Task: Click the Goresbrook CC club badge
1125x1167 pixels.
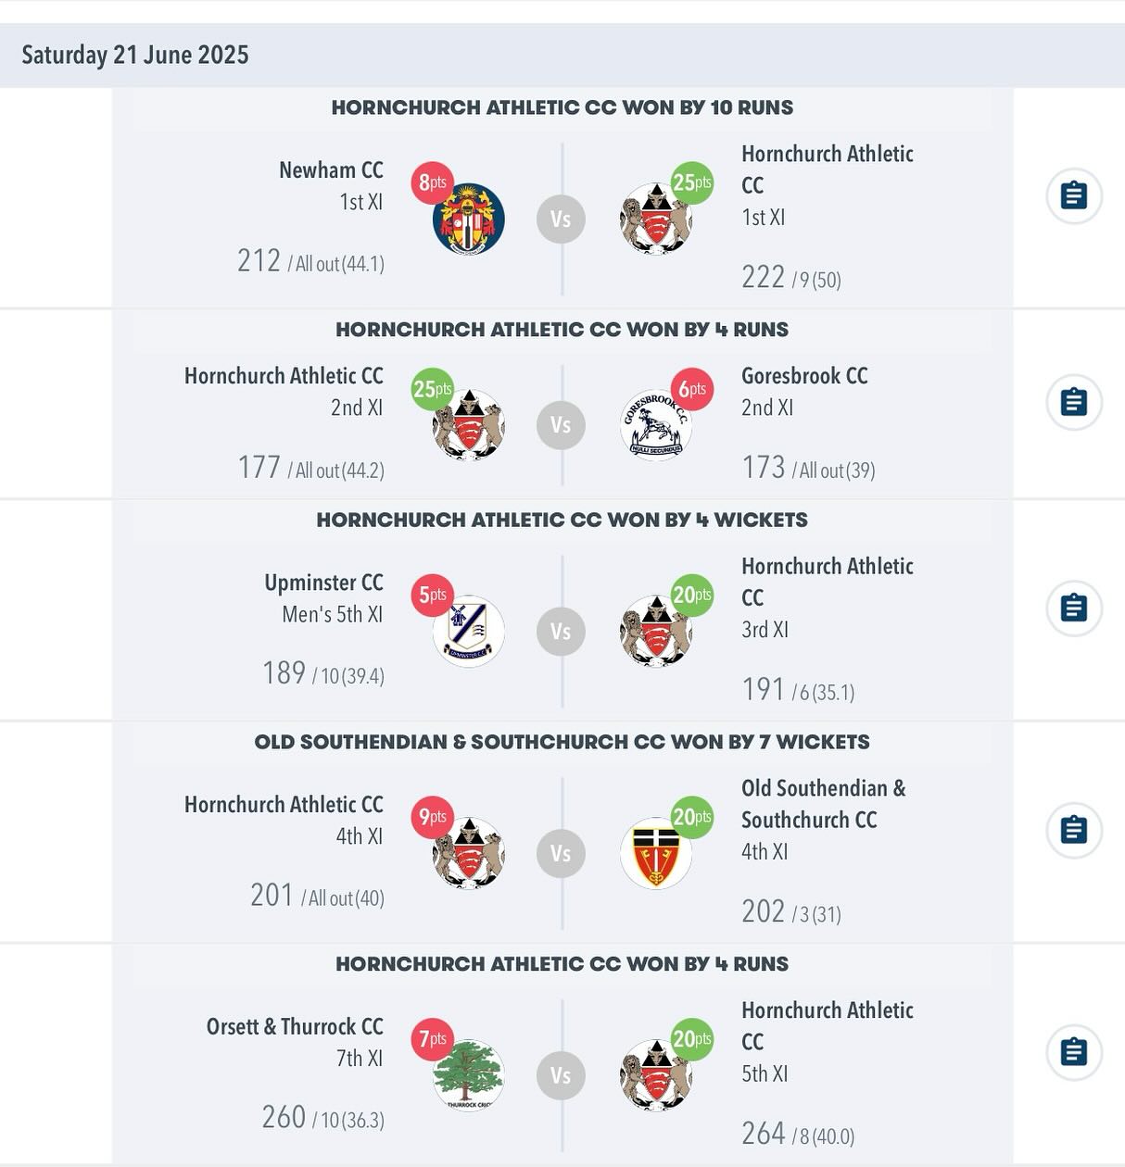Action: coord(655,426)
